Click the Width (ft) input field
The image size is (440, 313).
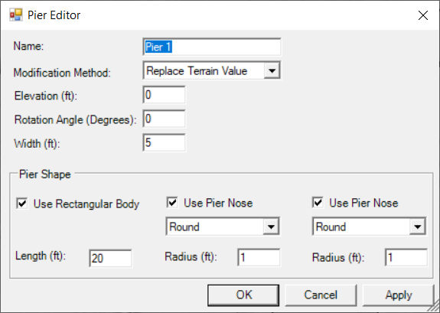(165, 142)
